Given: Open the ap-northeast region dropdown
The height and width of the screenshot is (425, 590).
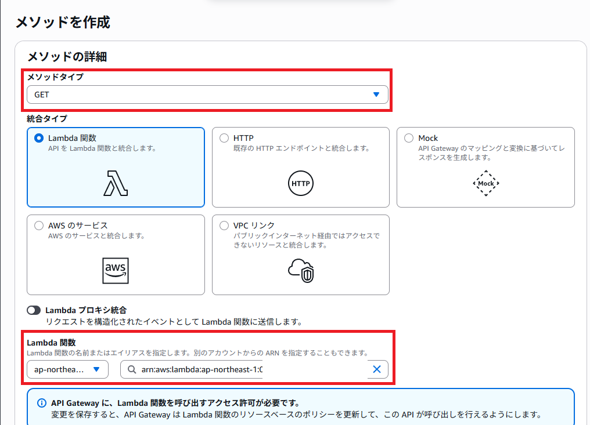Looking at the screenshot, I should 68,369.
